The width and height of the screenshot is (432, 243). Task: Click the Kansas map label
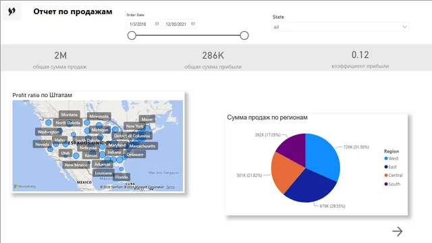[x=90, y=155]
